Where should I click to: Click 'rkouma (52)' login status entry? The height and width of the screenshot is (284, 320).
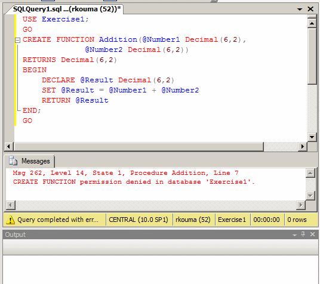tap(193, 220)
